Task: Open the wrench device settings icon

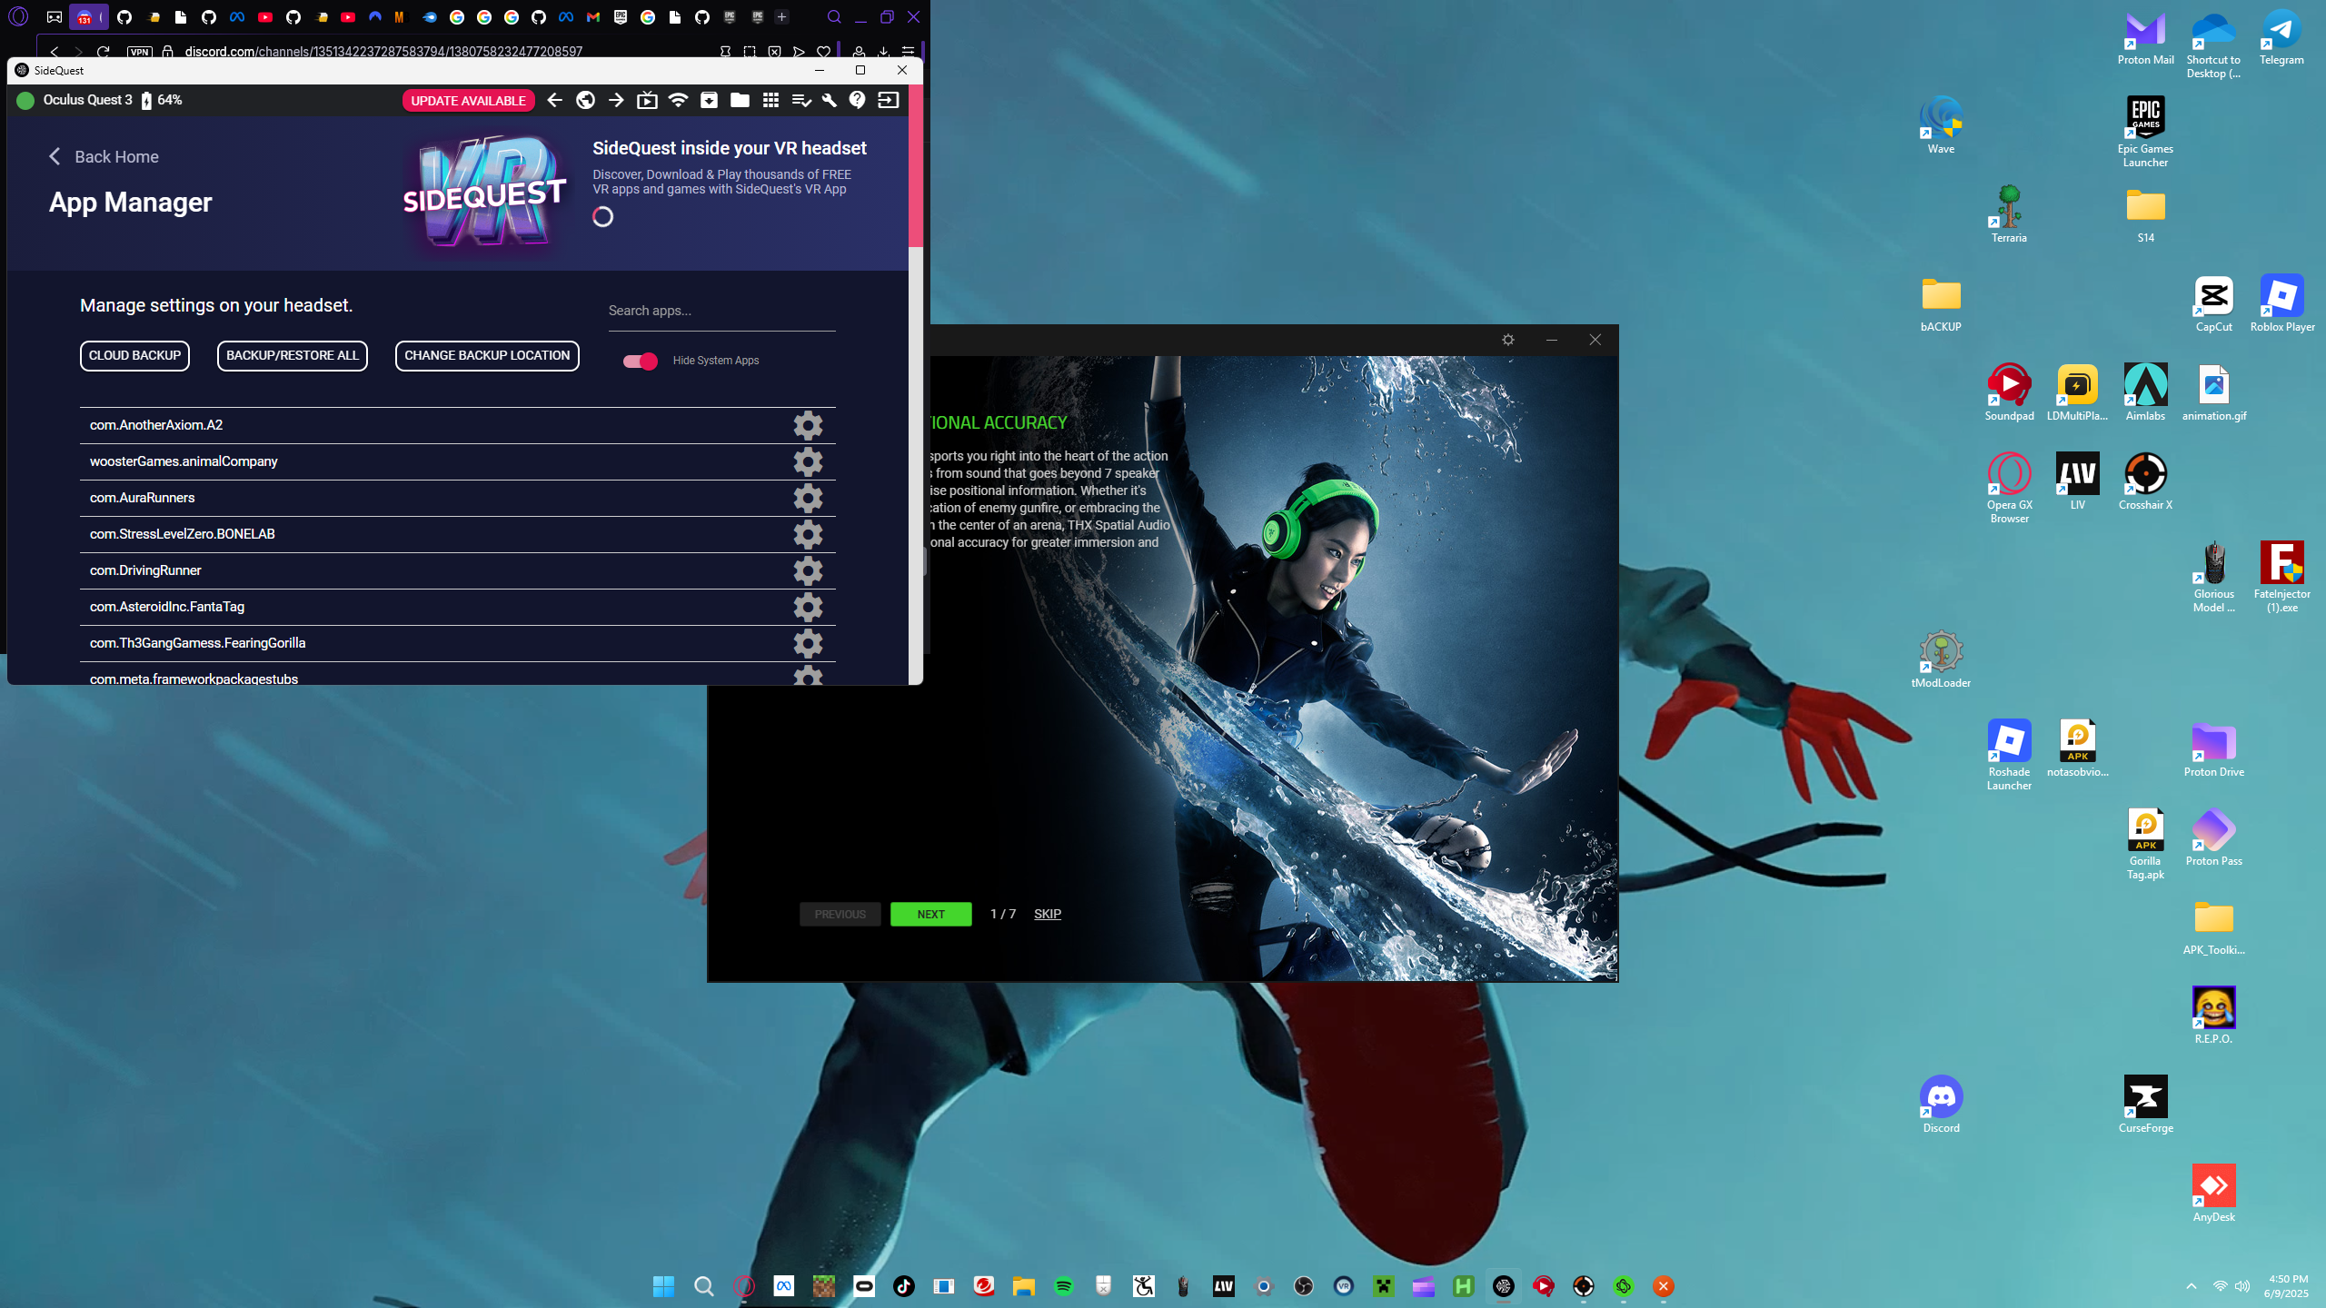Action: pos(829,101)
